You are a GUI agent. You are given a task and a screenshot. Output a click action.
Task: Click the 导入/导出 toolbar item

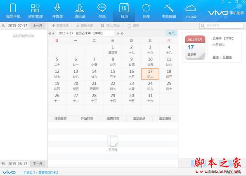click(x=110, y=25)
